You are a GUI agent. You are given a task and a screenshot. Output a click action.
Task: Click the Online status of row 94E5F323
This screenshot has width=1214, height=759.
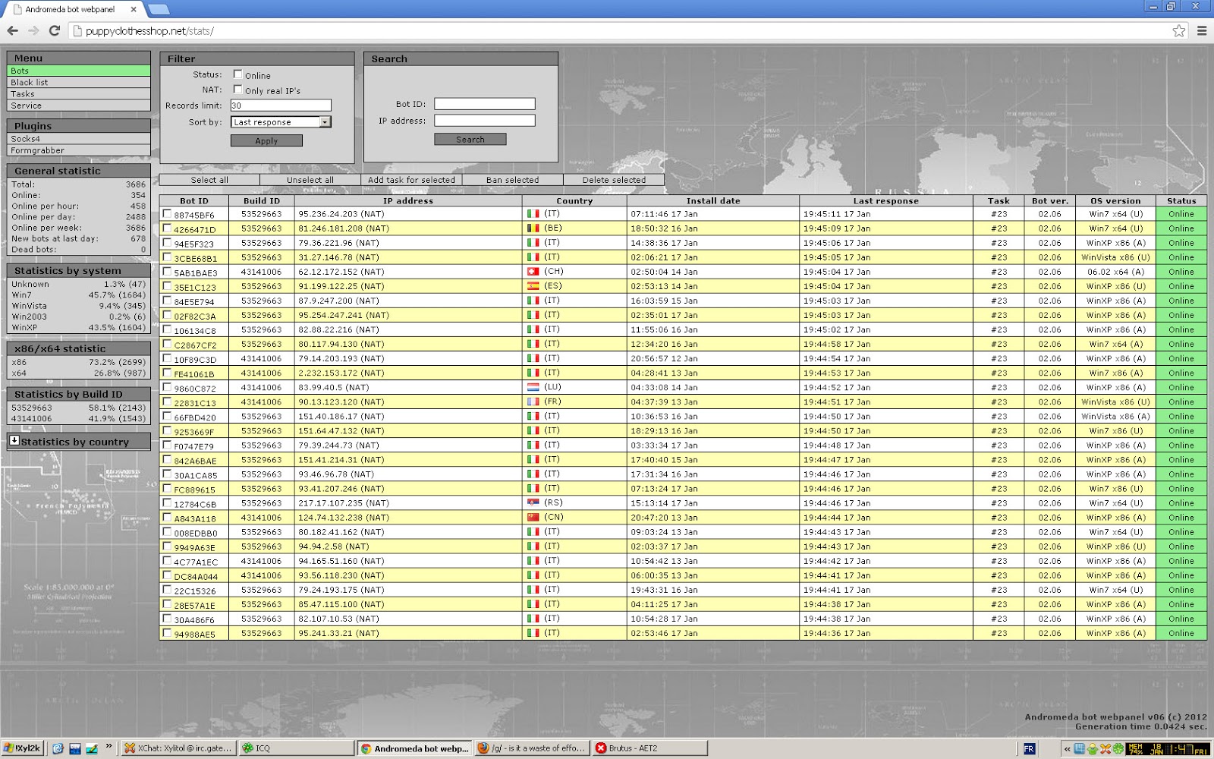pos(1181,243)
